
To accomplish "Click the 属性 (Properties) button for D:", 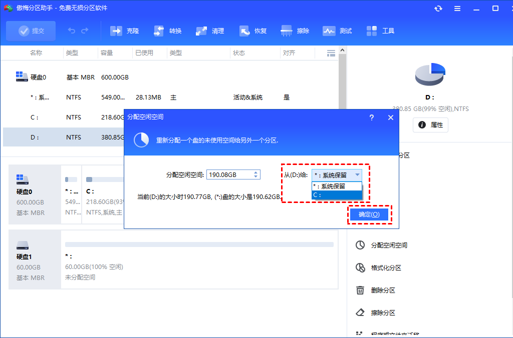I will pyautogui.click(x=430, y=125).
